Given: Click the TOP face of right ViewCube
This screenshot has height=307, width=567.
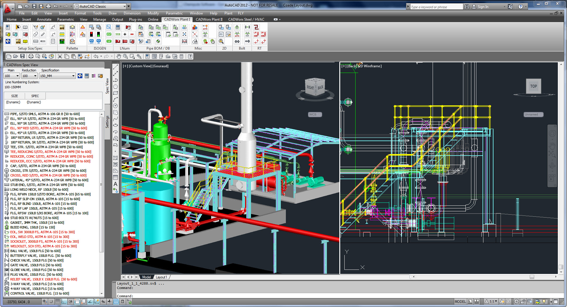Looking at the screenshot, I should pyautogui.click(x=533, y=86).
